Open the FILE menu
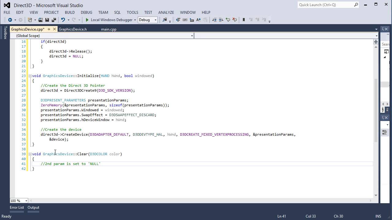The image size is (392, 220). click(7, 12)
